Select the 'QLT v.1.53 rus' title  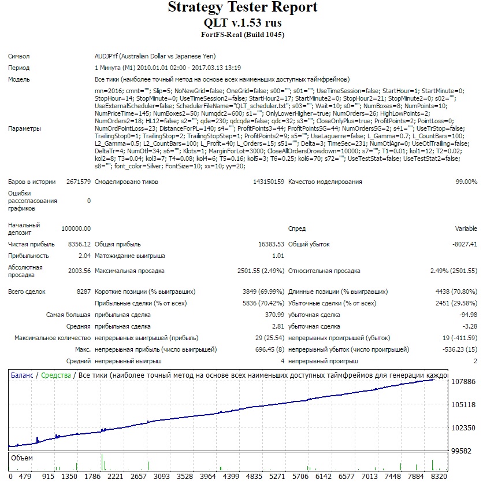(243, 23)
